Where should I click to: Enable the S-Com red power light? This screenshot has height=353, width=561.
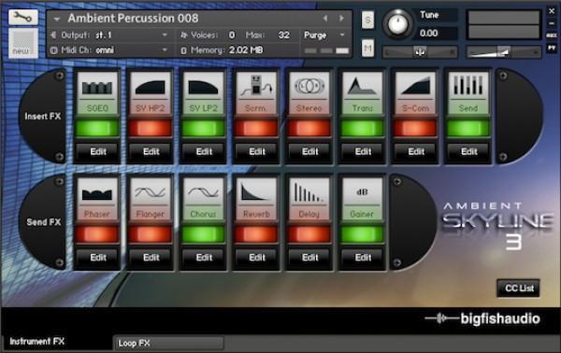pyautogui.click(x=415, y=128)
